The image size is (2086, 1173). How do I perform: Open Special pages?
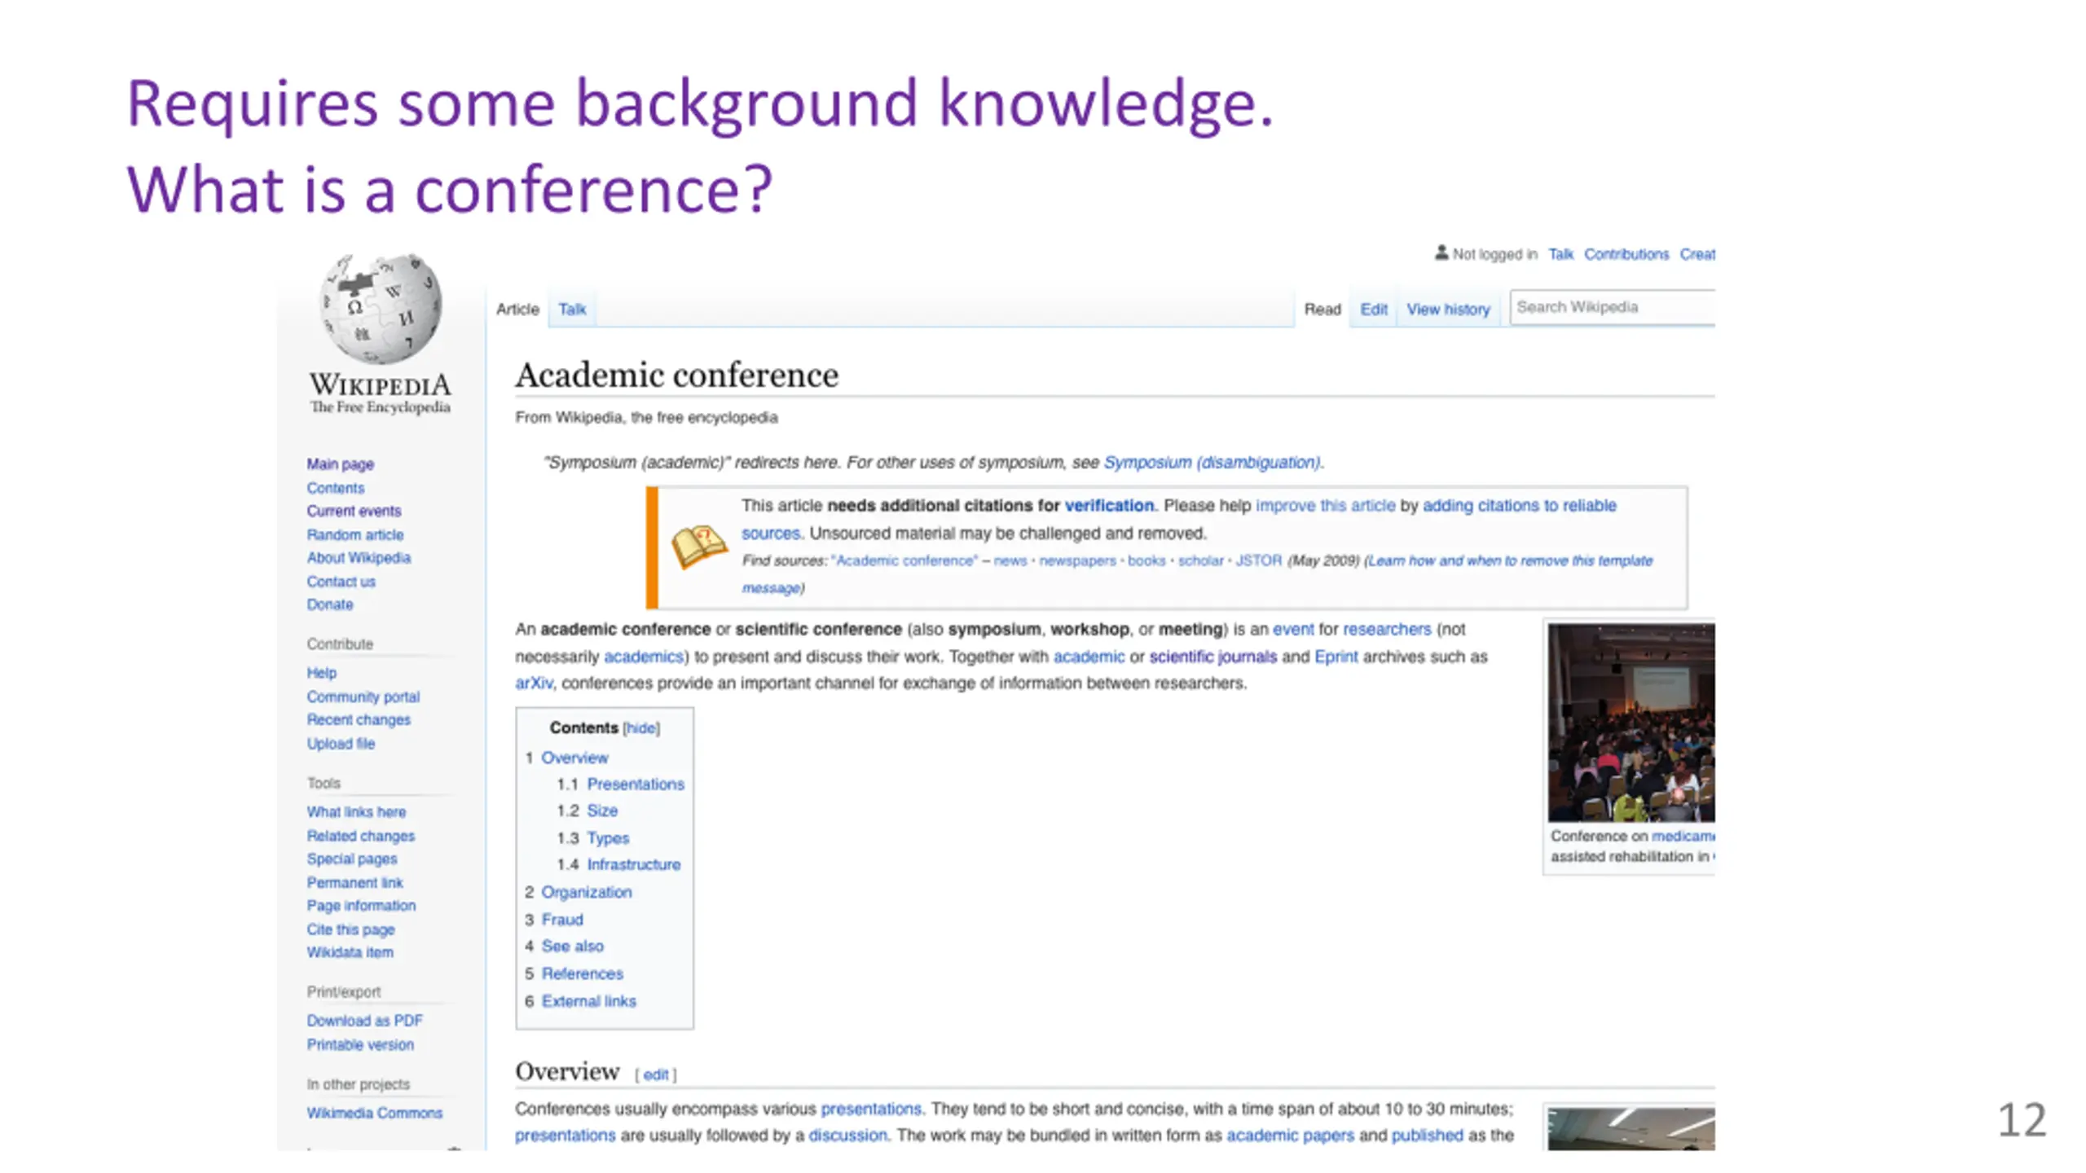click(x=352, y=859)
